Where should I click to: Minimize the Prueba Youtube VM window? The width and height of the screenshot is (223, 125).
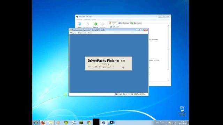pyautogui.click(x=137, y=30)
